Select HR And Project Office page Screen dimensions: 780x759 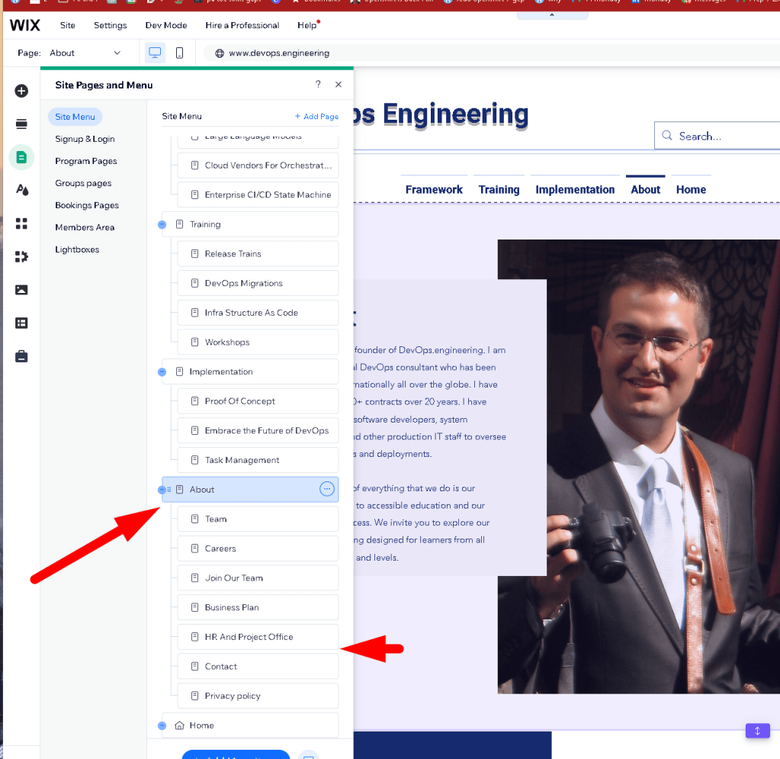(258, 637)
